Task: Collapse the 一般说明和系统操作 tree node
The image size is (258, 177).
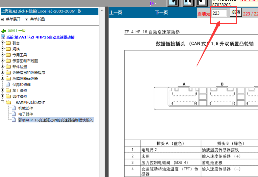Action: pos(2,102)
